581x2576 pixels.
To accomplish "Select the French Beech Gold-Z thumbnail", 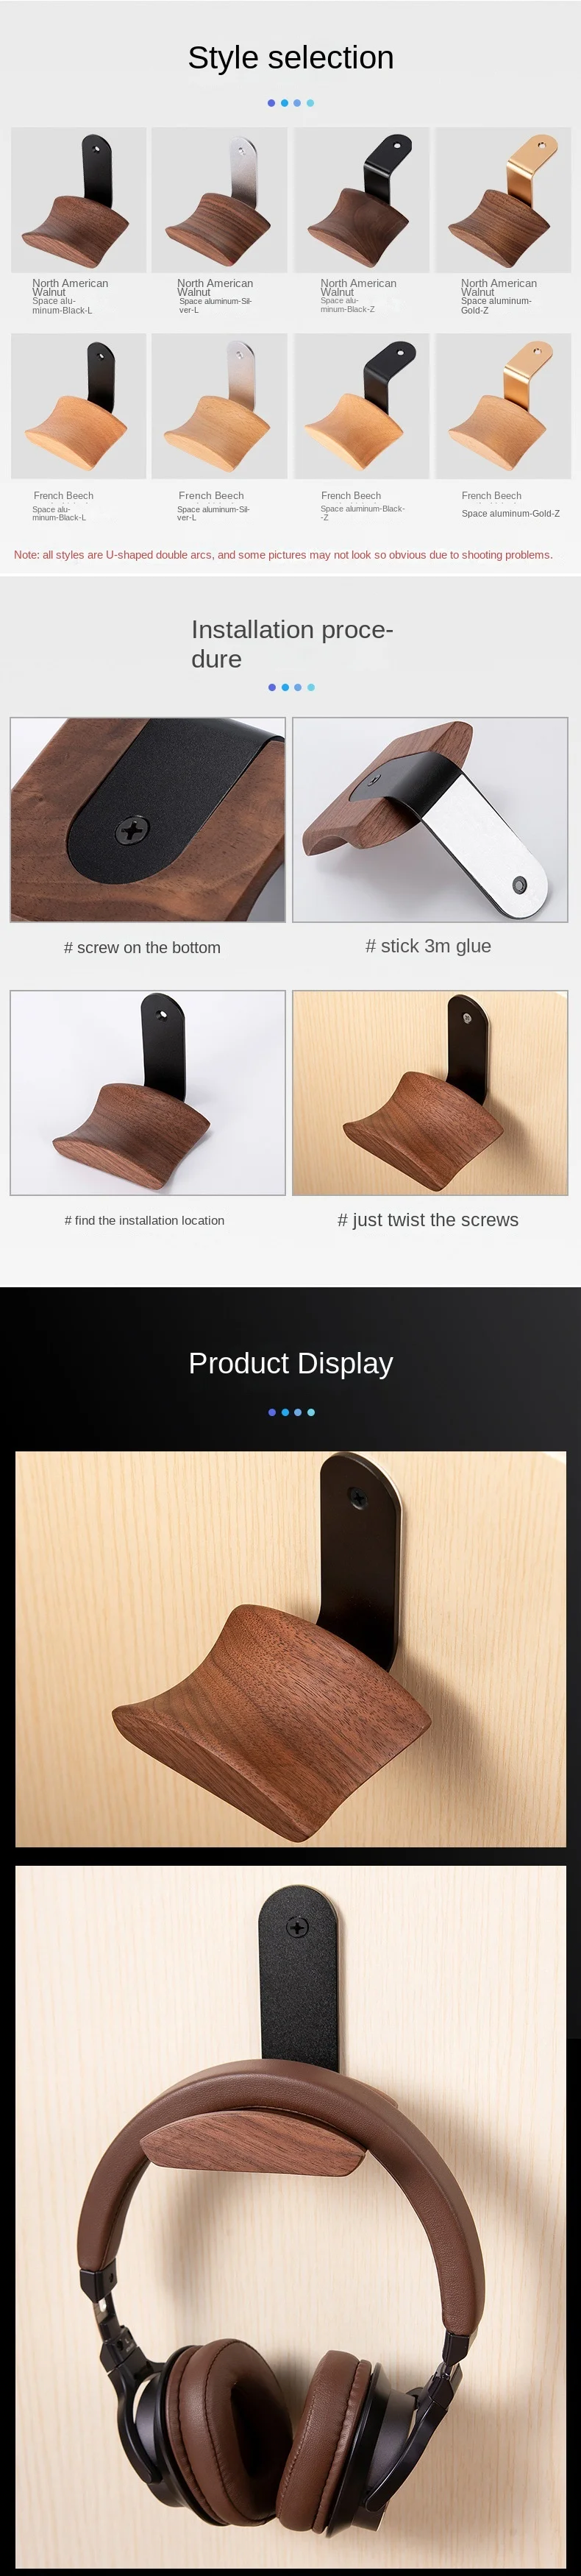I will tap(503, 406).
